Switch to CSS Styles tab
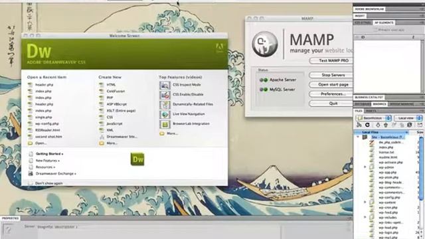The height and width of the screenshot is (239, 425). (363, 23)
